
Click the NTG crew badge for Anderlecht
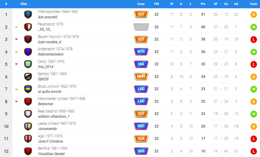point(141,52)
